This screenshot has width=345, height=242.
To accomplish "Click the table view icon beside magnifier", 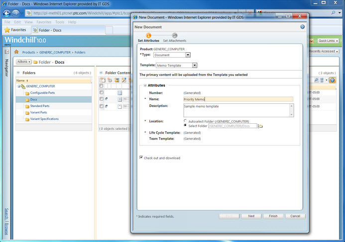I will coord(322,80).
